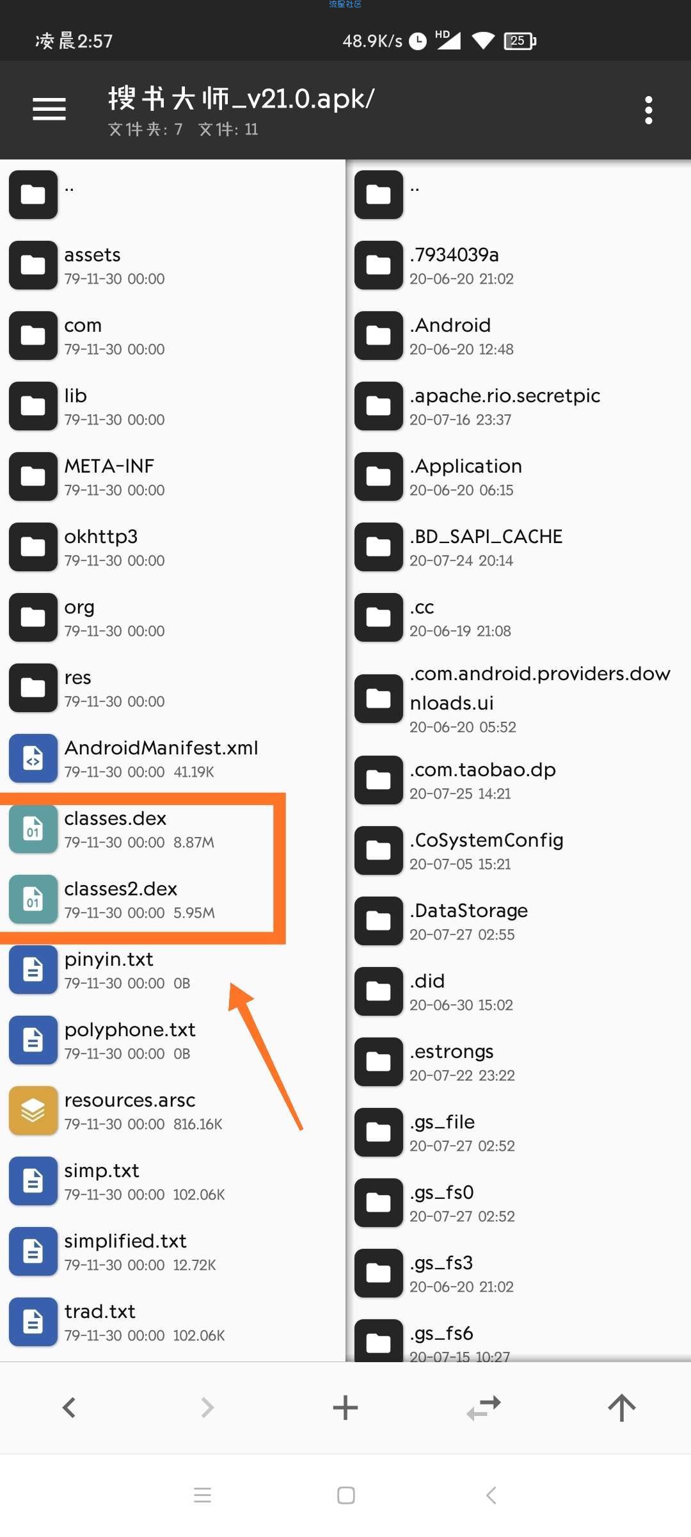The height and width of the screenshot is (1537, 691).
Task: Open the classes.dex file
Action: pos(173,830)
